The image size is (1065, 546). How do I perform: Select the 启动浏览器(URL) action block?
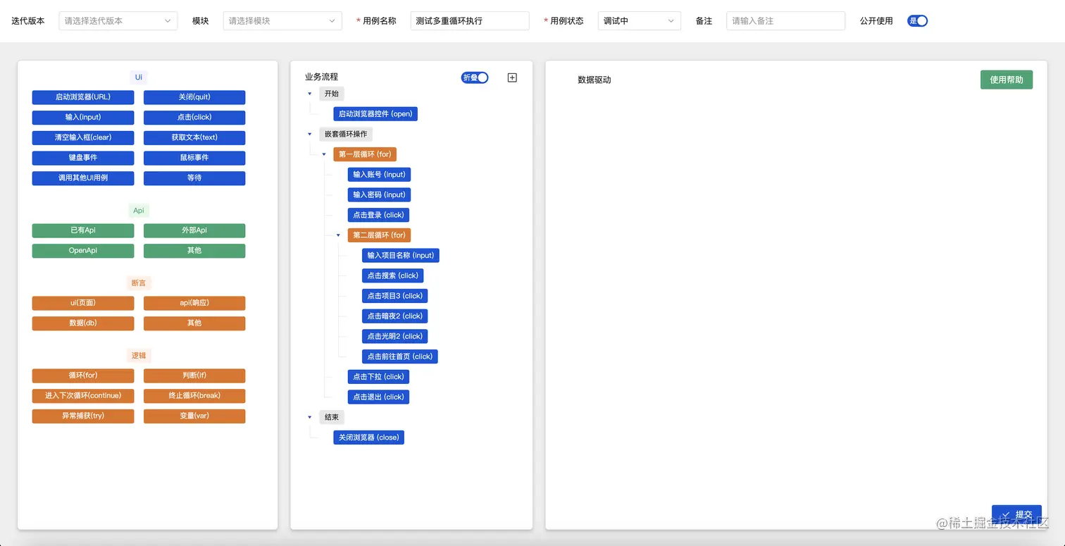pyautogui.click(x=82, y=97)
